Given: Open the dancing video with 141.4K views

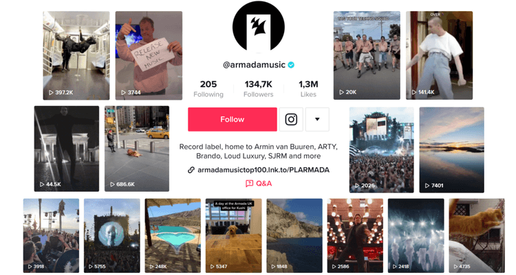Looking at the screenshot, I should 440,55.
